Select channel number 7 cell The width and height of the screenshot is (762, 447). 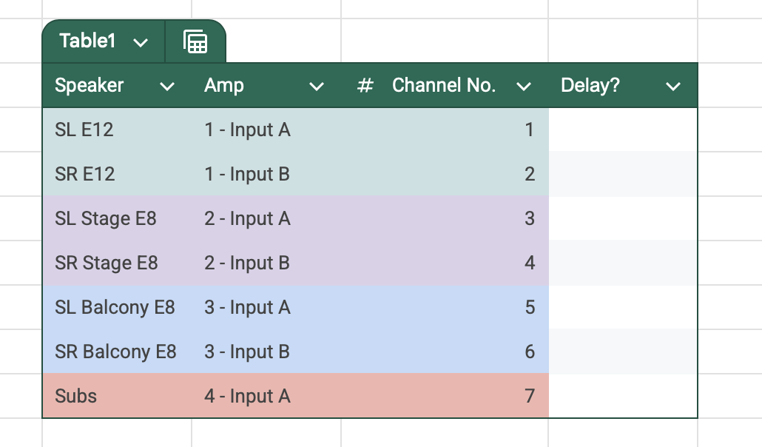pyautogui.click(x=445, y=396)
